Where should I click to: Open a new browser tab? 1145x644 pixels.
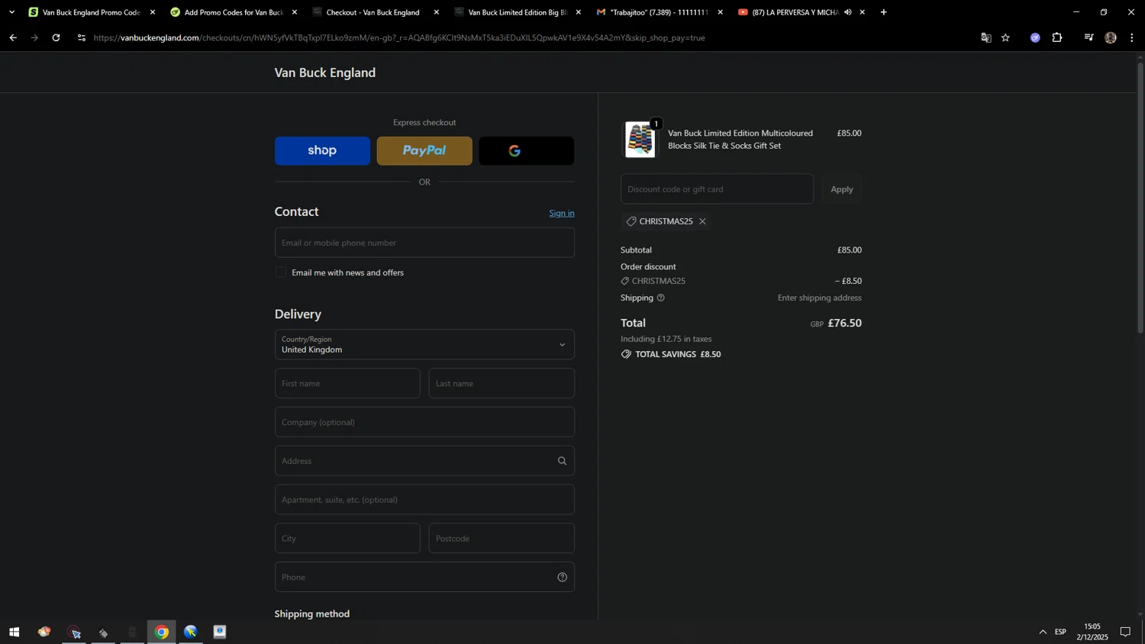[x=884, y=12]
